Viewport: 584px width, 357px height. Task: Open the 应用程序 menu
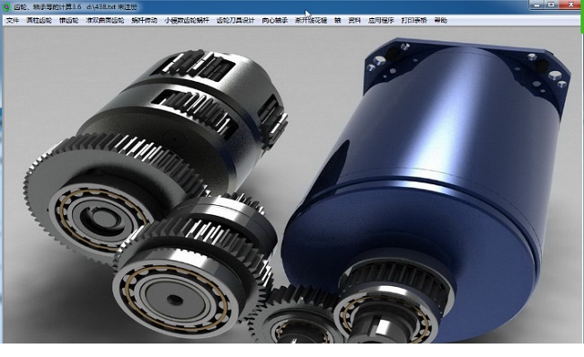(381, 21)
